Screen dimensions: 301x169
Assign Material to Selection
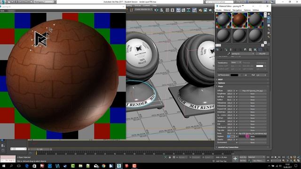226,50
